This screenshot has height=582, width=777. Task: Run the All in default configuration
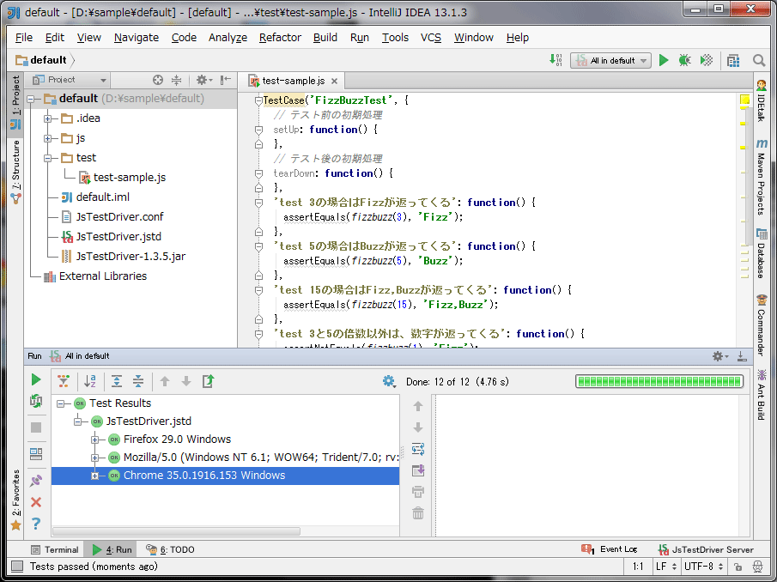point(664,60)
